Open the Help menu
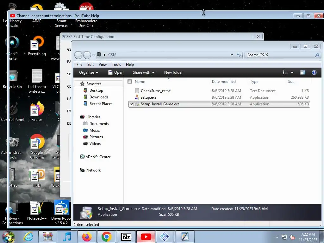Image resolution: width=324 pixels, height=243 pixels. (130, 65)
